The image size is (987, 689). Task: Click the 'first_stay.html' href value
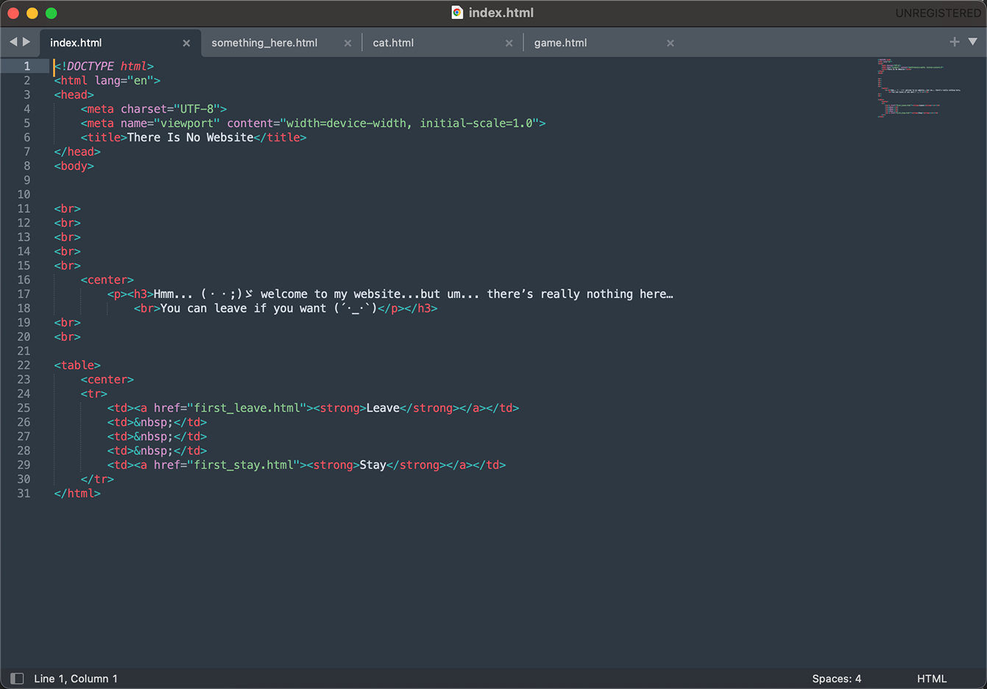[x=244, y=465]
